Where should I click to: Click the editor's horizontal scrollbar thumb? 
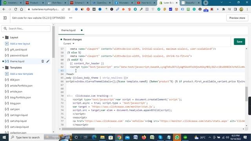[x=78, y=129]
